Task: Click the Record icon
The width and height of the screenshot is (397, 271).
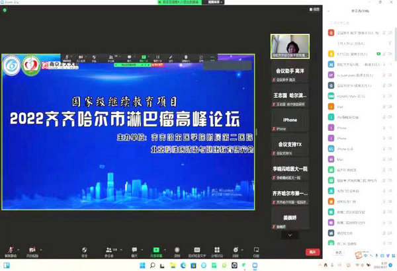Action: [x=177, y=250]
